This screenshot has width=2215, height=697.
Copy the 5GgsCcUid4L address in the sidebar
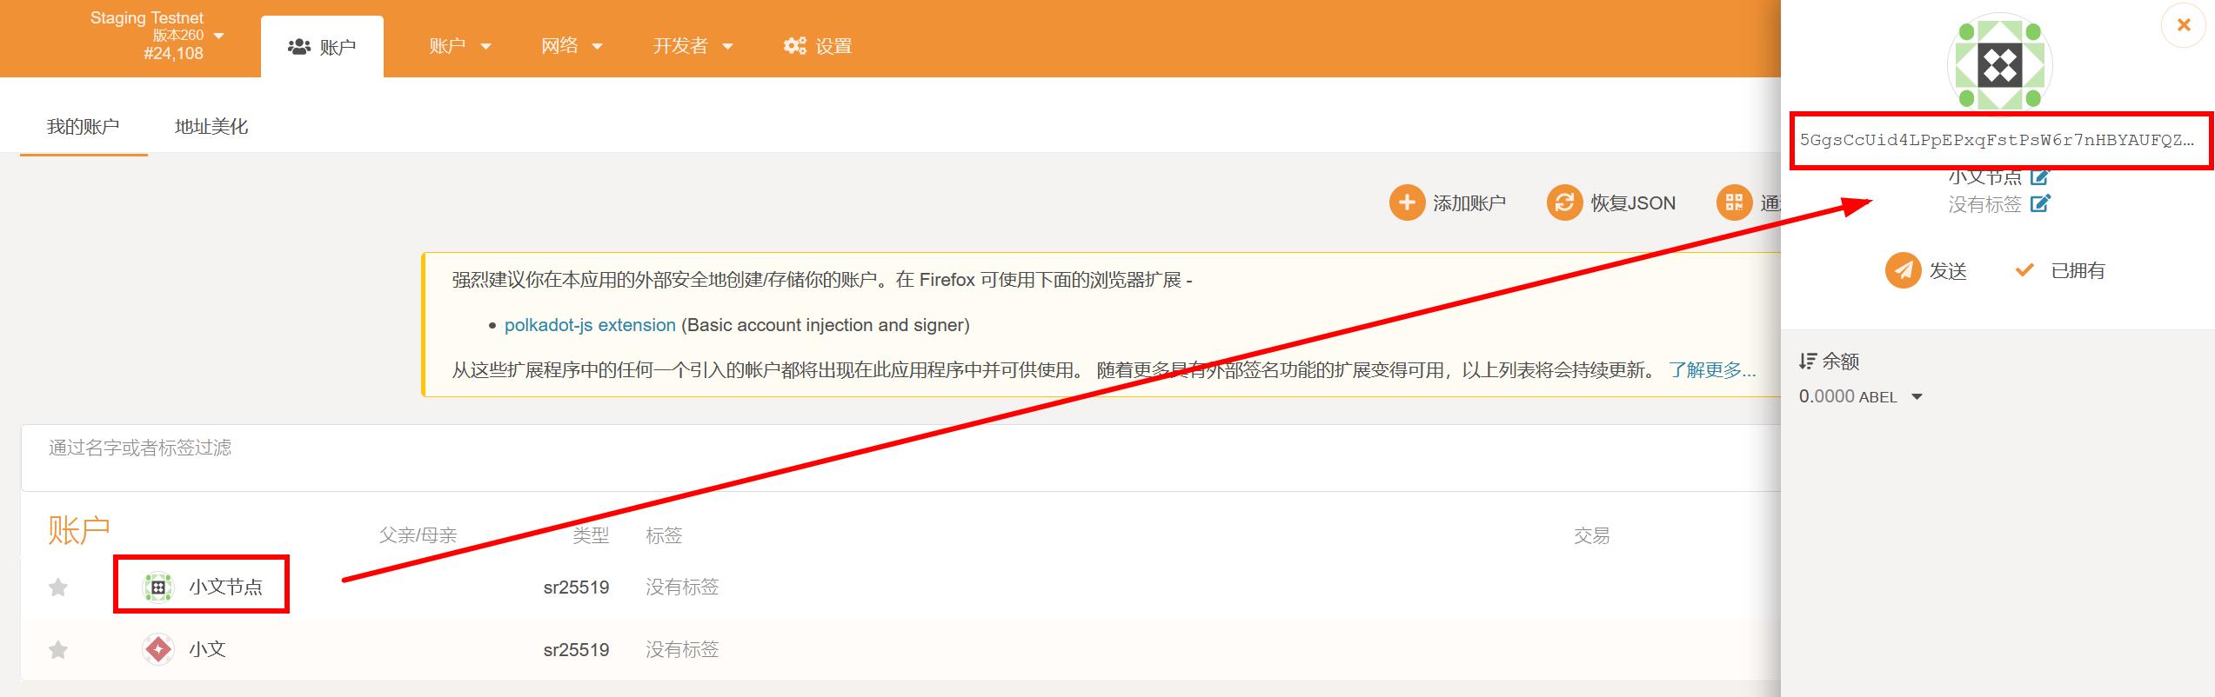[x=1998, y=140]
